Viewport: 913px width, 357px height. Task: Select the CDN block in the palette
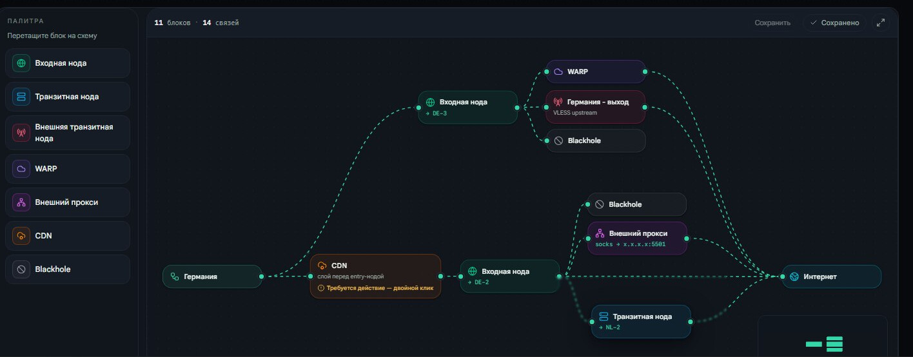pos(68,236)
